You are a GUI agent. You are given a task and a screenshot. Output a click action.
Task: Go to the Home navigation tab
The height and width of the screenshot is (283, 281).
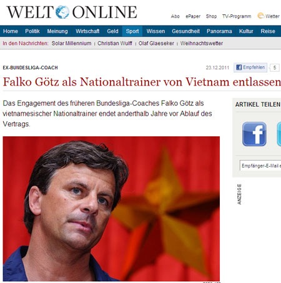tap(11, 31)
